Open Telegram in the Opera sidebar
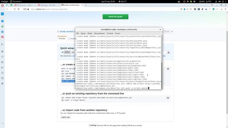228x128 pixels. (x=2, y=32)
